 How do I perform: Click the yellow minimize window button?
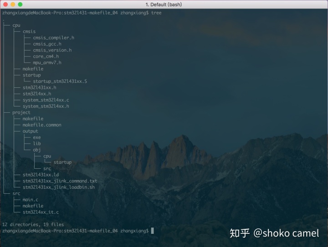(13, 5)
